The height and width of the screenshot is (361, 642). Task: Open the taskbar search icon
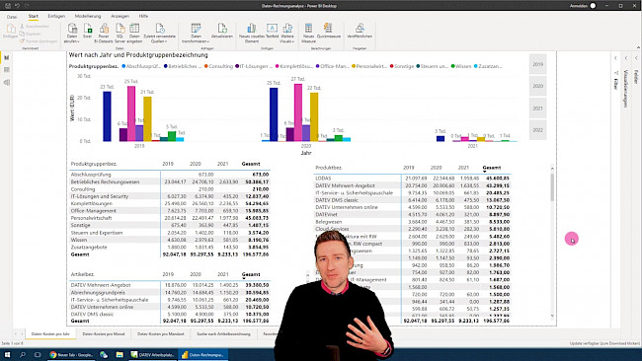23,354
